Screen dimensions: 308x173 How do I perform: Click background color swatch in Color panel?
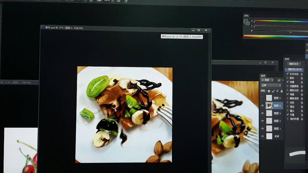[248, 23]
